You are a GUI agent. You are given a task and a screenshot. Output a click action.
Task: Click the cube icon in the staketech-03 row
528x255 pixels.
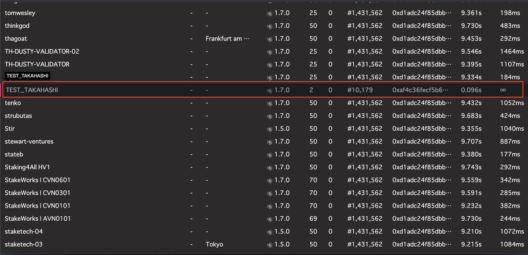pyautogui.click(x=270, y=244)
